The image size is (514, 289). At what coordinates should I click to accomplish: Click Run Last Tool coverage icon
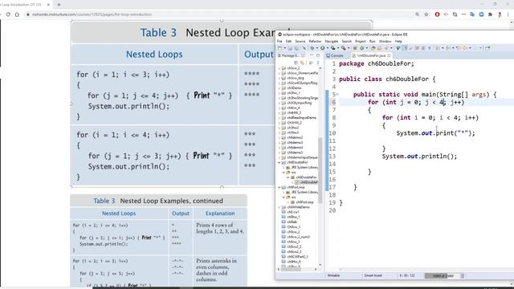pyautogui.click(x=333, y=48)
